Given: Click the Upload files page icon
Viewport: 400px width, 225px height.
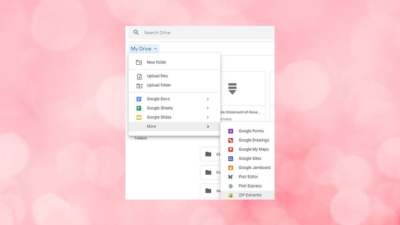Looking at the screenshot, I should pyautogui.click(x=139, y=77).
